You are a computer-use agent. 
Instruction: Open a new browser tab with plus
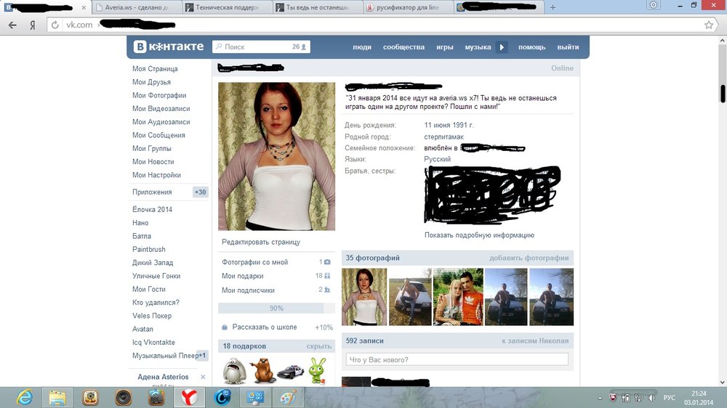553,7
